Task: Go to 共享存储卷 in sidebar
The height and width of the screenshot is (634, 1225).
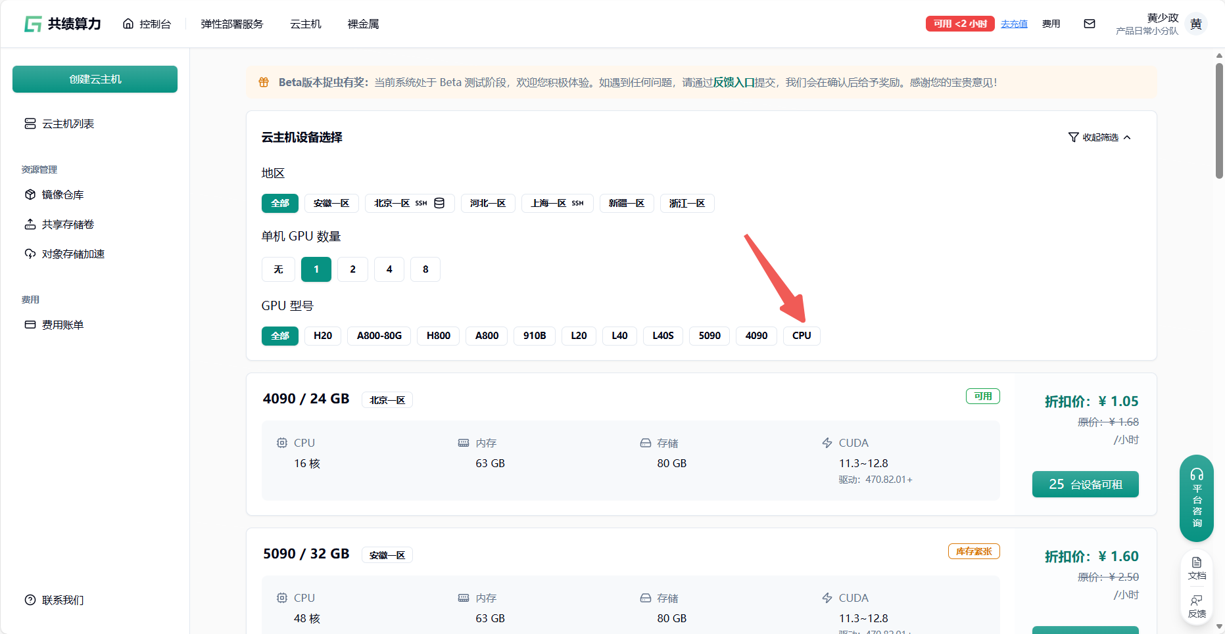Action: coord(68,224)
